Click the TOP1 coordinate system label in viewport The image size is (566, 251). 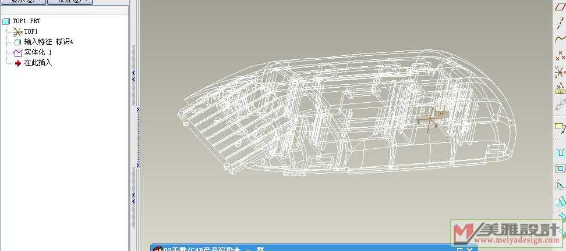point(441,114)
